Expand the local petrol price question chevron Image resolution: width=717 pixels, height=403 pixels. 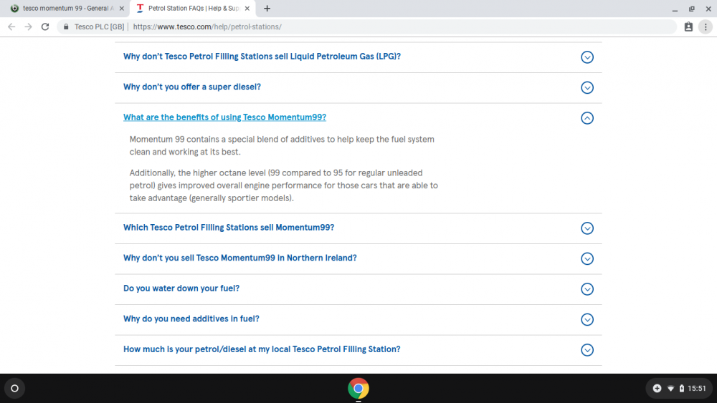(587, 350)
